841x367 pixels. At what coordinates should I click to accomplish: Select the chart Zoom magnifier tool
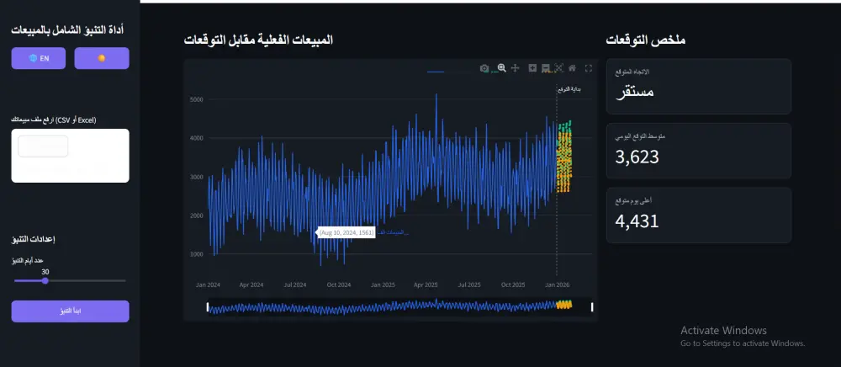tap(501, 68)
